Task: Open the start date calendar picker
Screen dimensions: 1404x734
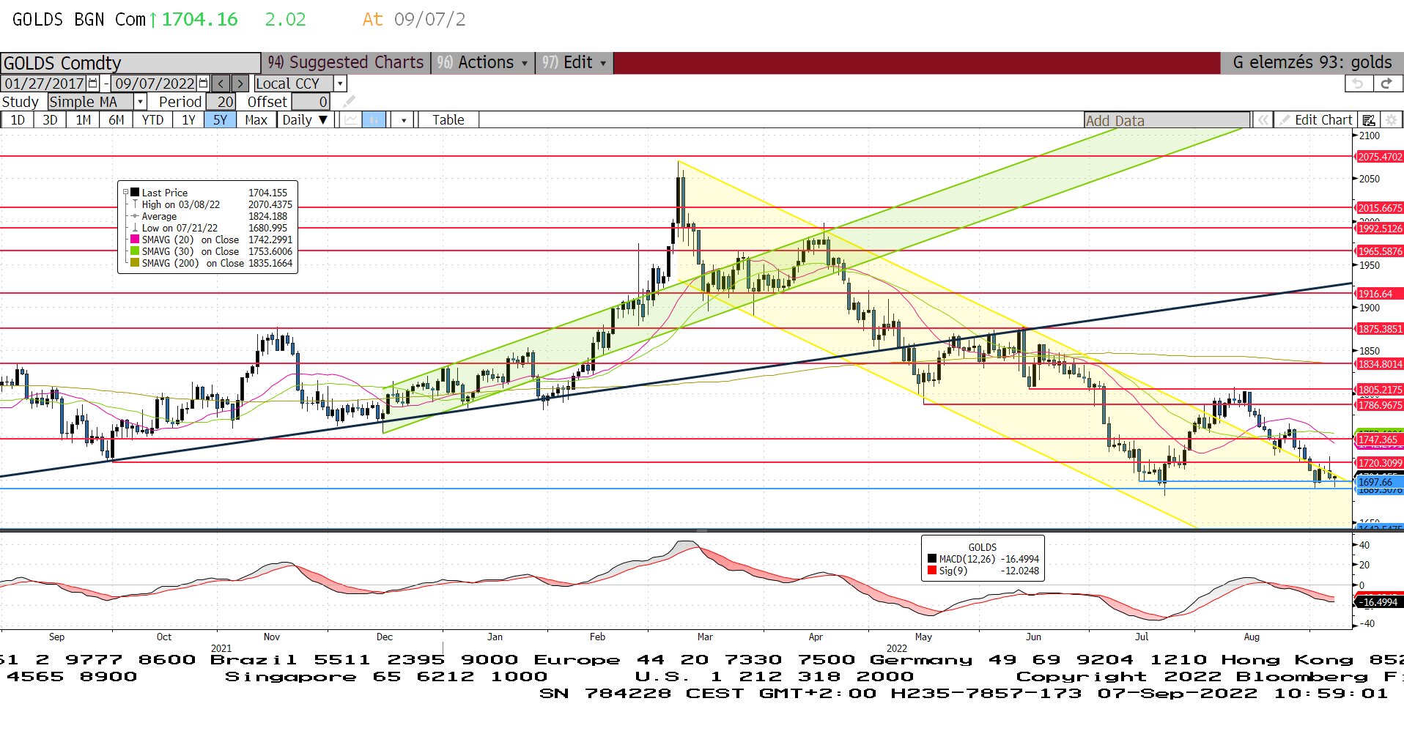Action: (x=93, y=84)
